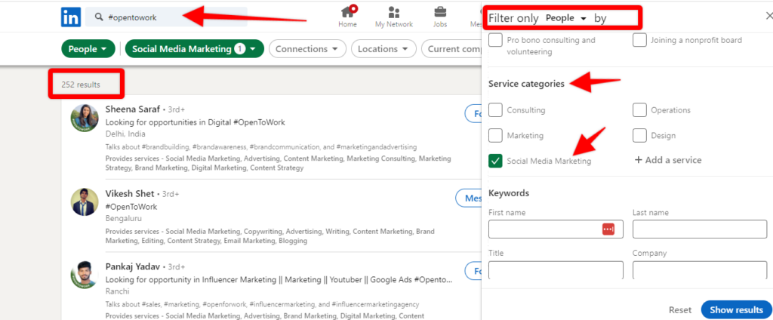Check Joining a nonprofit board
Viewport: 773px width, 320px height.
click(x=639, y=41)
